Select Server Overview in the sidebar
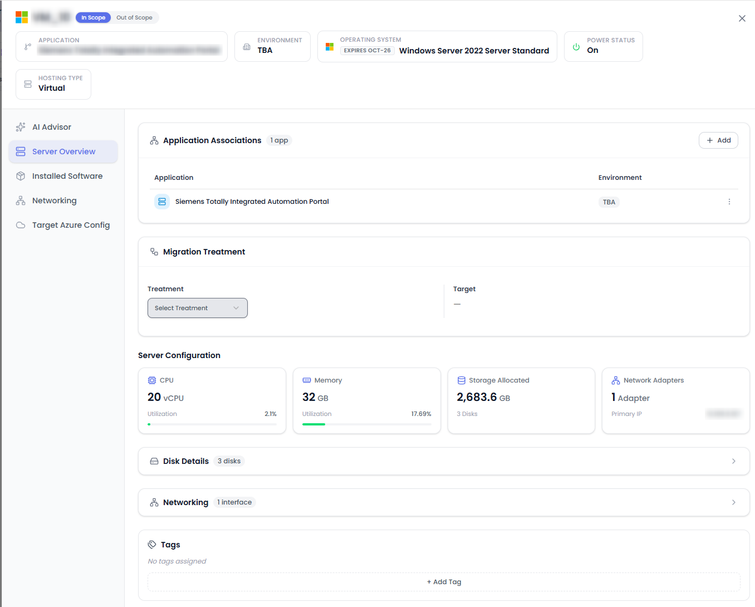Screen dimensions: 755x607 click(63, 151)
